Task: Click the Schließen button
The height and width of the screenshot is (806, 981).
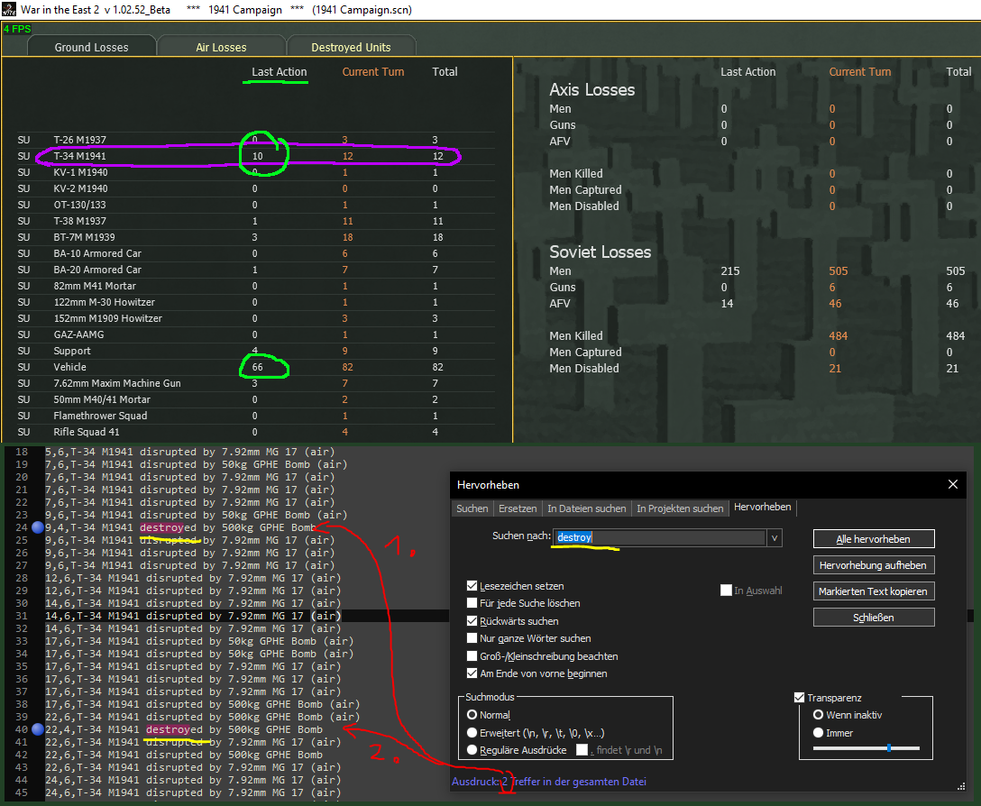Action: click(x=874, y=618)
